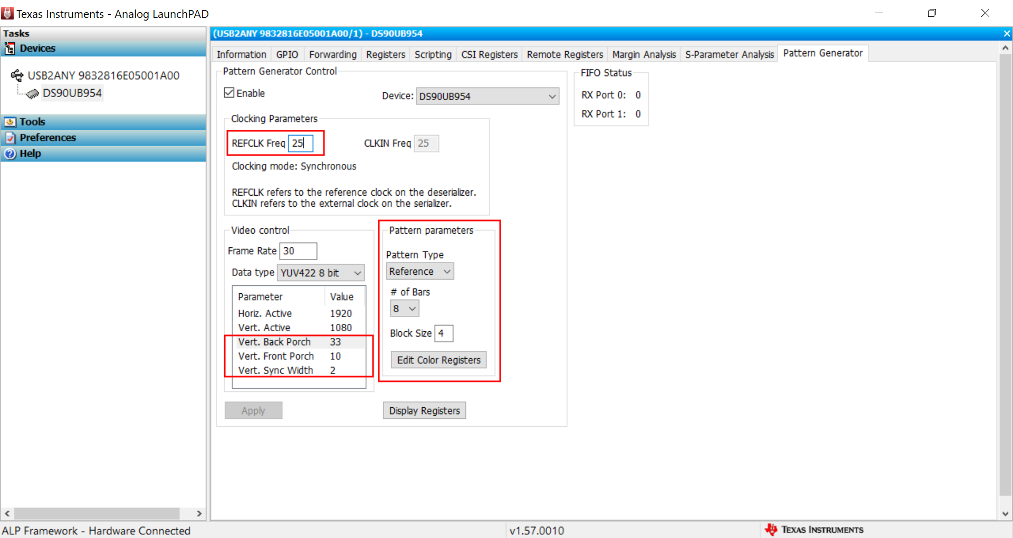Click the Analog LaunchPAD title bar app icon
The width and height of the screenshot is (1013, 538).
pos(7,13)
